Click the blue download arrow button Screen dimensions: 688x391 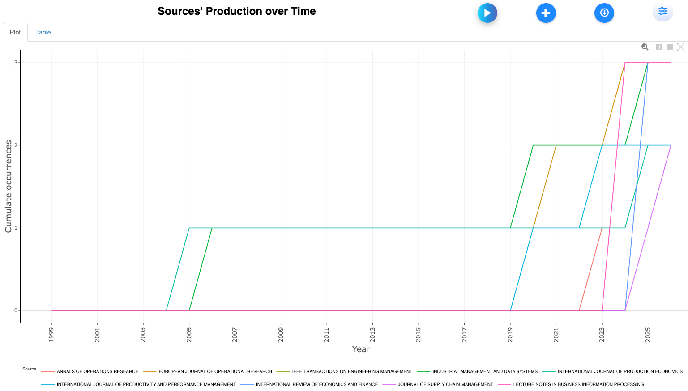pos(604,13)
